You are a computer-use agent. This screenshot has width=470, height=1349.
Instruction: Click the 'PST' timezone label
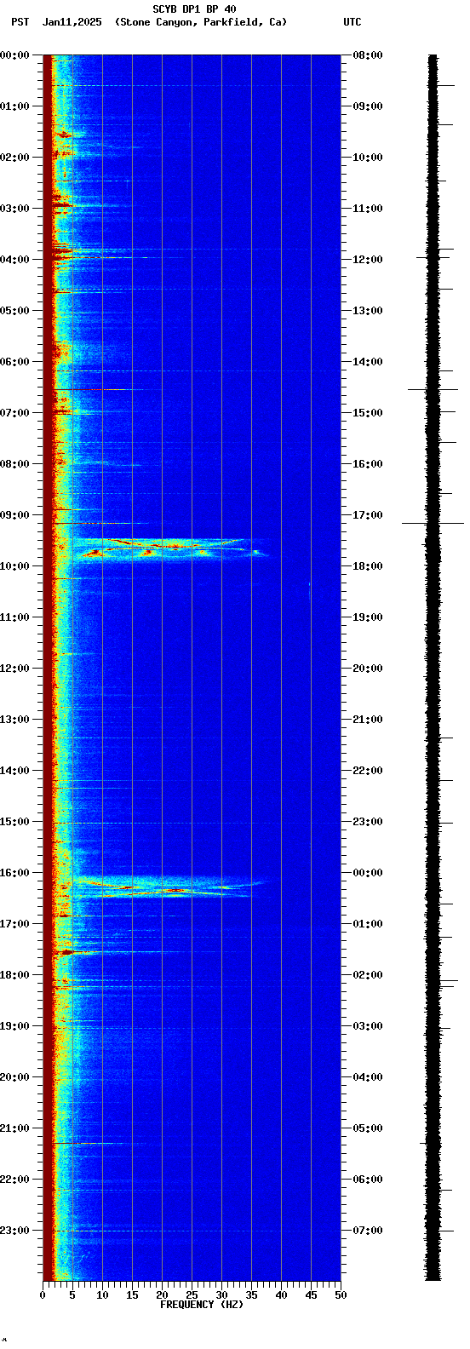point(20,22)
